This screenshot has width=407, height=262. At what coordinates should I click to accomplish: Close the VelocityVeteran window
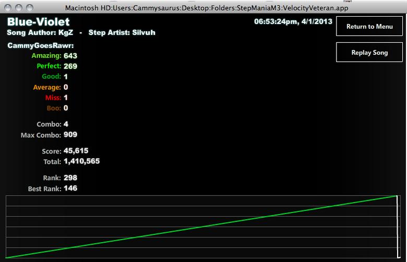coord(8,8)
